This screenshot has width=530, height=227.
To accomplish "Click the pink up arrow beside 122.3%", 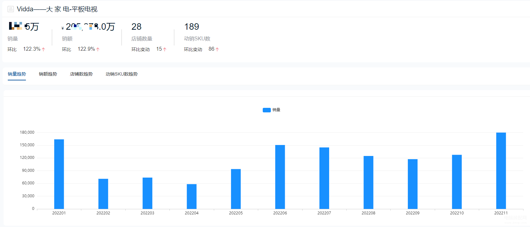I will tap(43, 49).
